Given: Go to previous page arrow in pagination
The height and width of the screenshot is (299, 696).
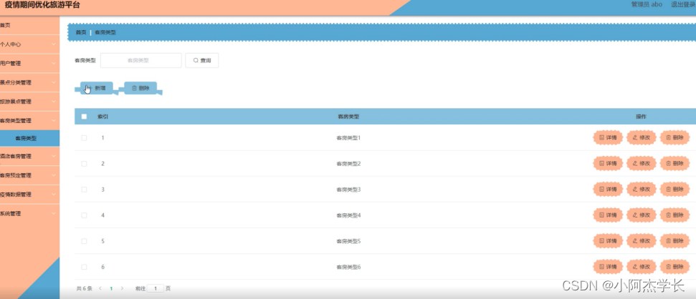Looking at the screenshot, I should tap(100, 288).
